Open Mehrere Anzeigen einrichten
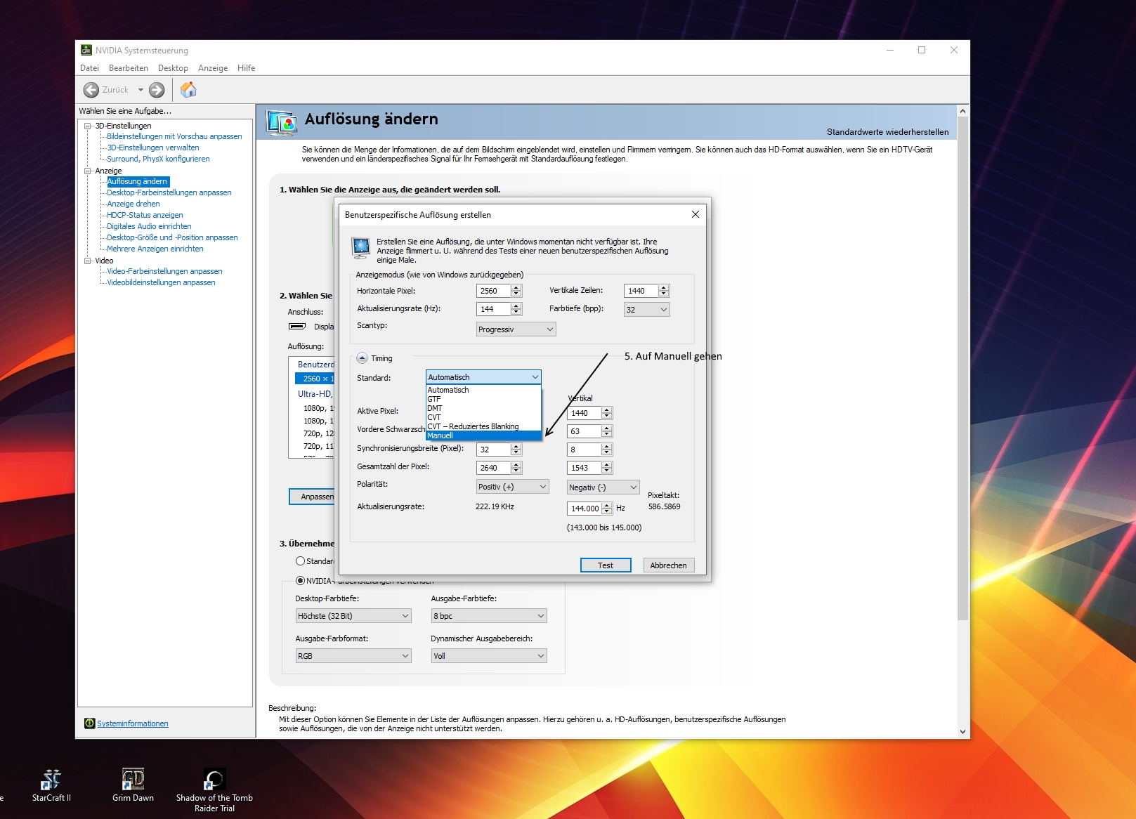The height and width of the screenshot is (819, 1136). click(x=155, y=249)
